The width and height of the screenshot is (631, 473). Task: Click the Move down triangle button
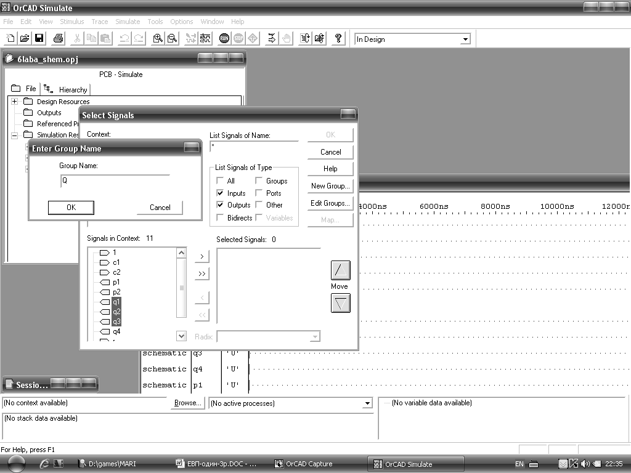pyautogui.click(x=340, y=302)
